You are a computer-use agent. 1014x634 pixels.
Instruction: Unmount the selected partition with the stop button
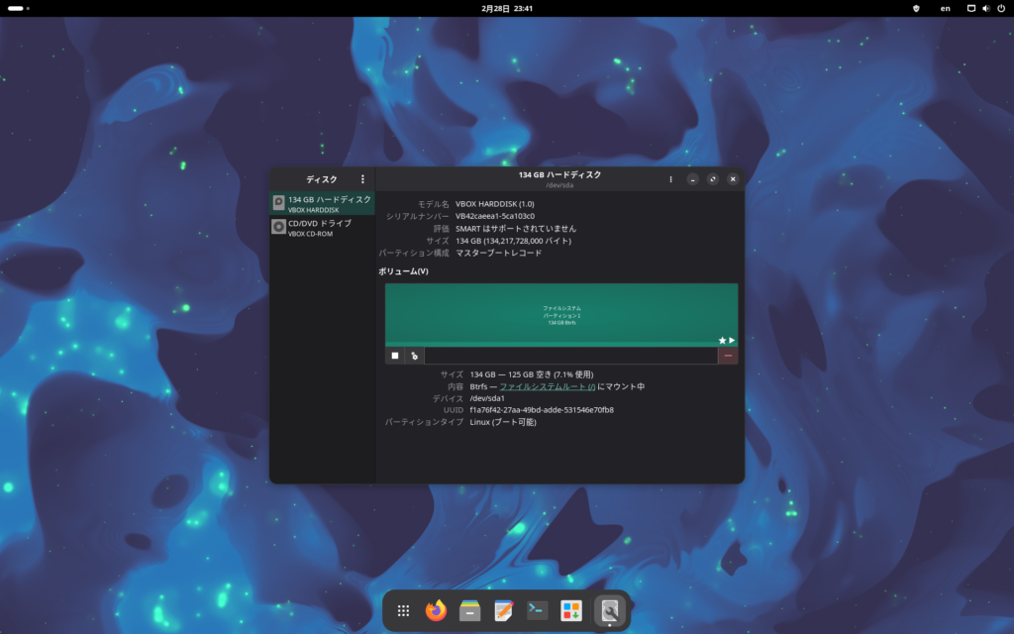coord(395,356)
